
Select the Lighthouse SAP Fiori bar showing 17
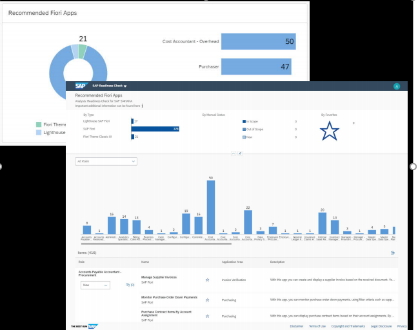point(132,121)
